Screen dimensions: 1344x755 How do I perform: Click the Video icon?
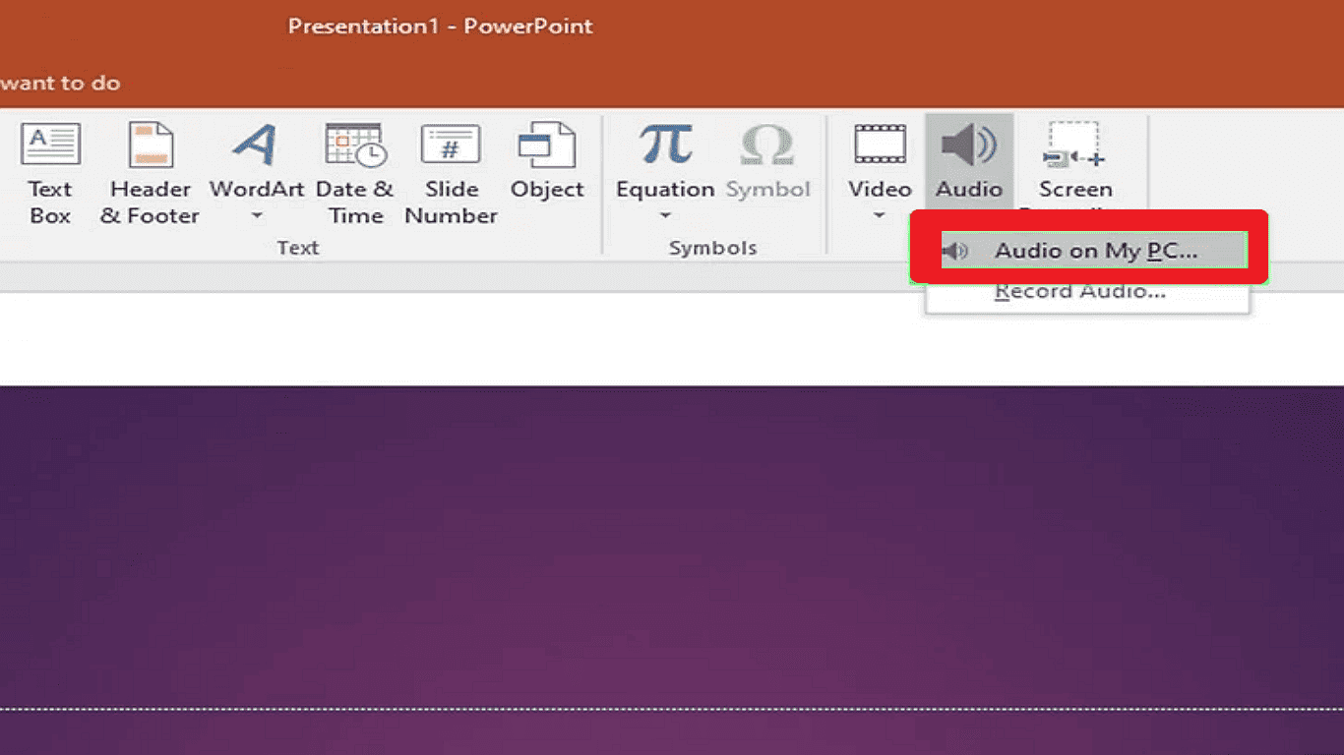click(880, 145)
